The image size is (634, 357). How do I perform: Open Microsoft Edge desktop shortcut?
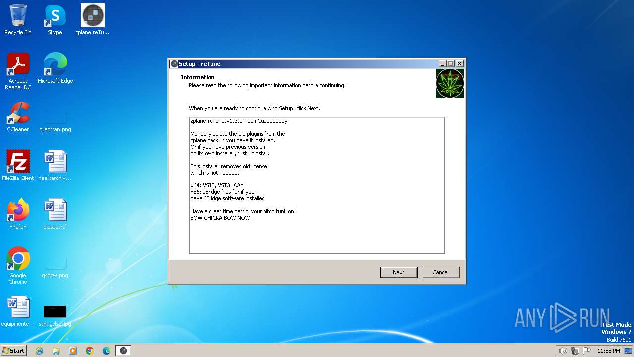pos(55,68)
